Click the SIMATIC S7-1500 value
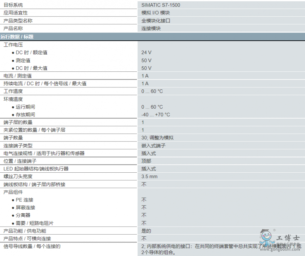Image resolution: width=305 pixels, height=256 pixels. 161,5
